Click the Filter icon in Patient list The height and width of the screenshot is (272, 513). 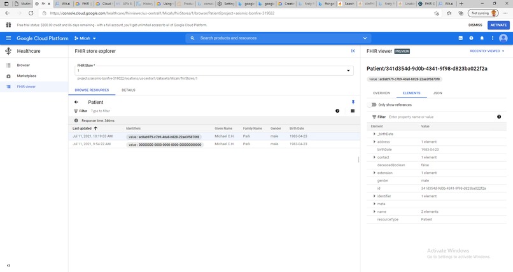click(x=76, y=111)
